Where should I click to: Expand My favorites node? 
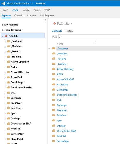click(3, 25)
